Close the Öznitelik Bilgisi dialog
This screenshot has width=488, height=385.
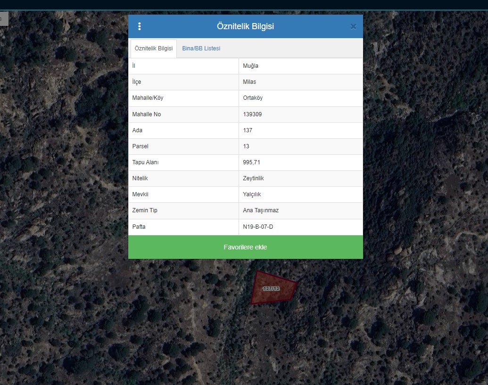(353, 26)
